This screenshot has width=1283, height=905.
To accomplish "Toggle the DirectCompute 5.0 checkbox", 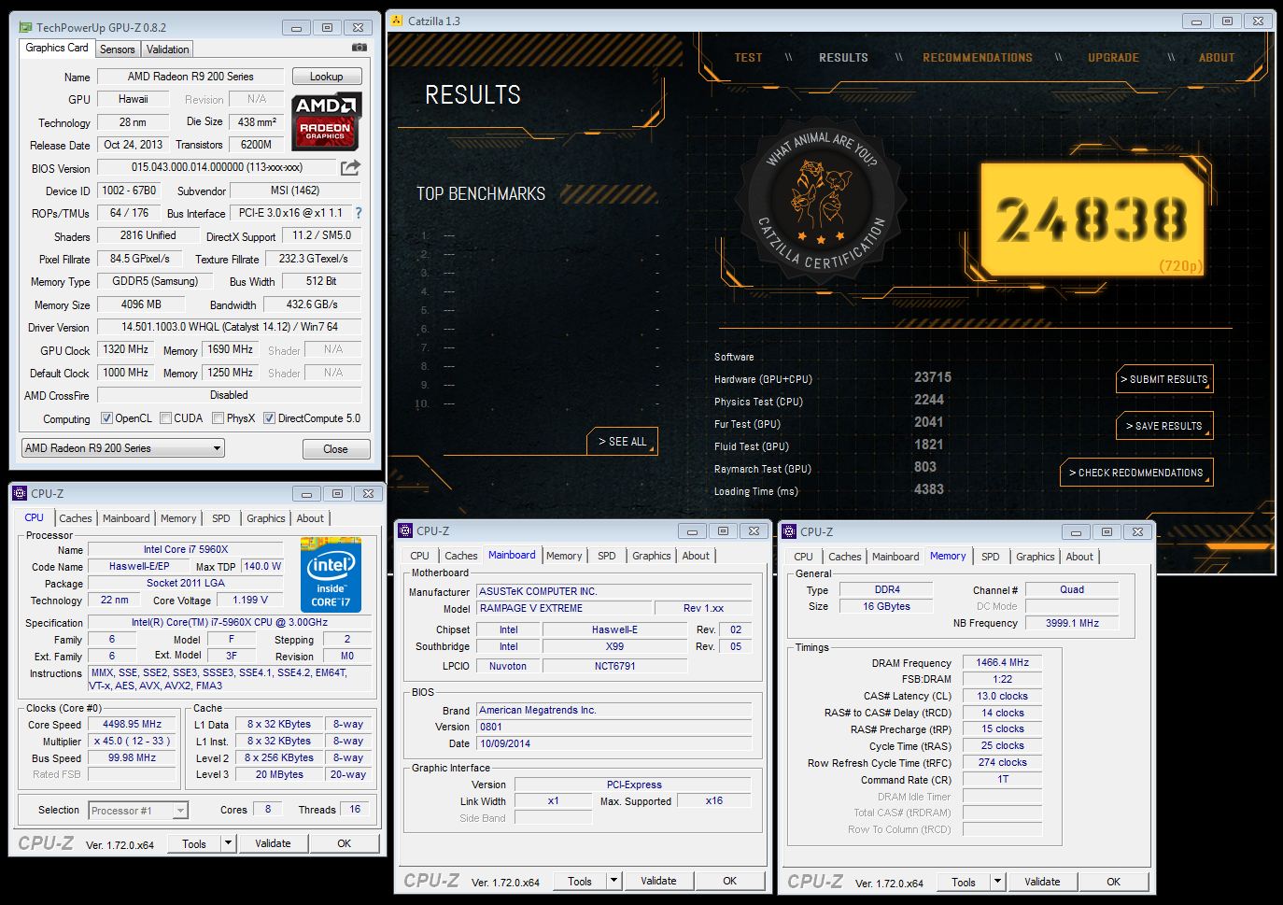I will point(269,418).
